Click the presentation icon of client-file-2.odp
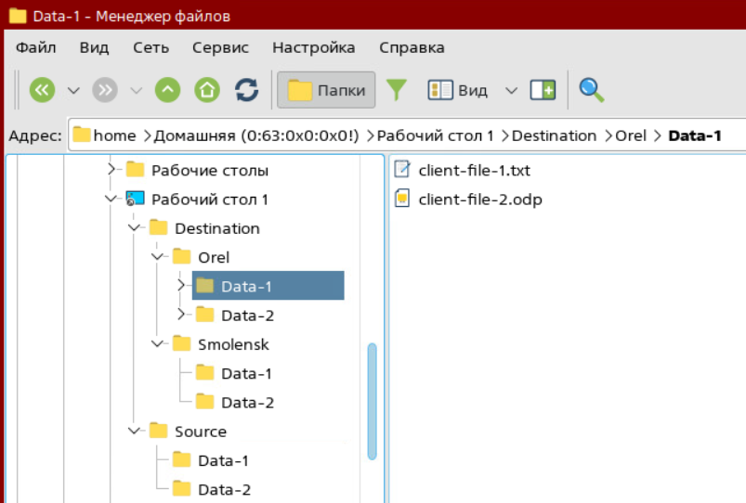Viewport: 746px width, 503px height. pyautogui.click(x=402, y=198)
